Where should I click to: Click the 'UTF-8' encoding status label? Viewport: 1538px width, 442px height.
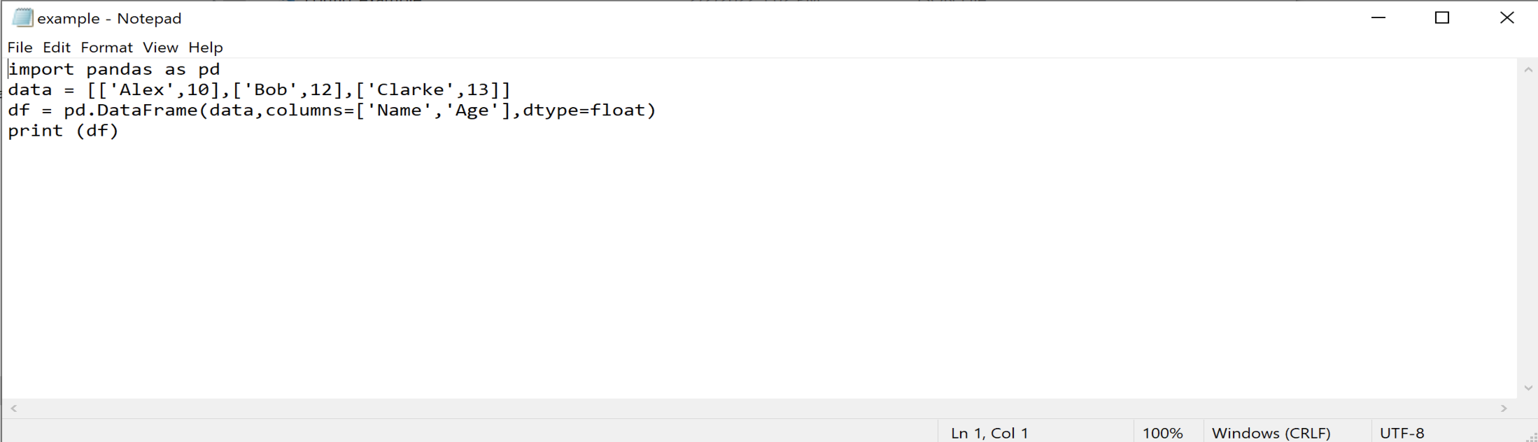(x=1402, y=433)
